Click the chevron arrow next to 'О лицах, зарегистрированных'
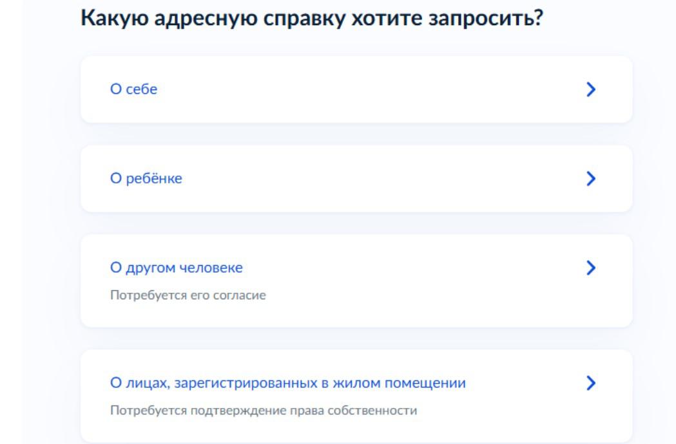This screenshot has height=444, width=676. (591, 383)
